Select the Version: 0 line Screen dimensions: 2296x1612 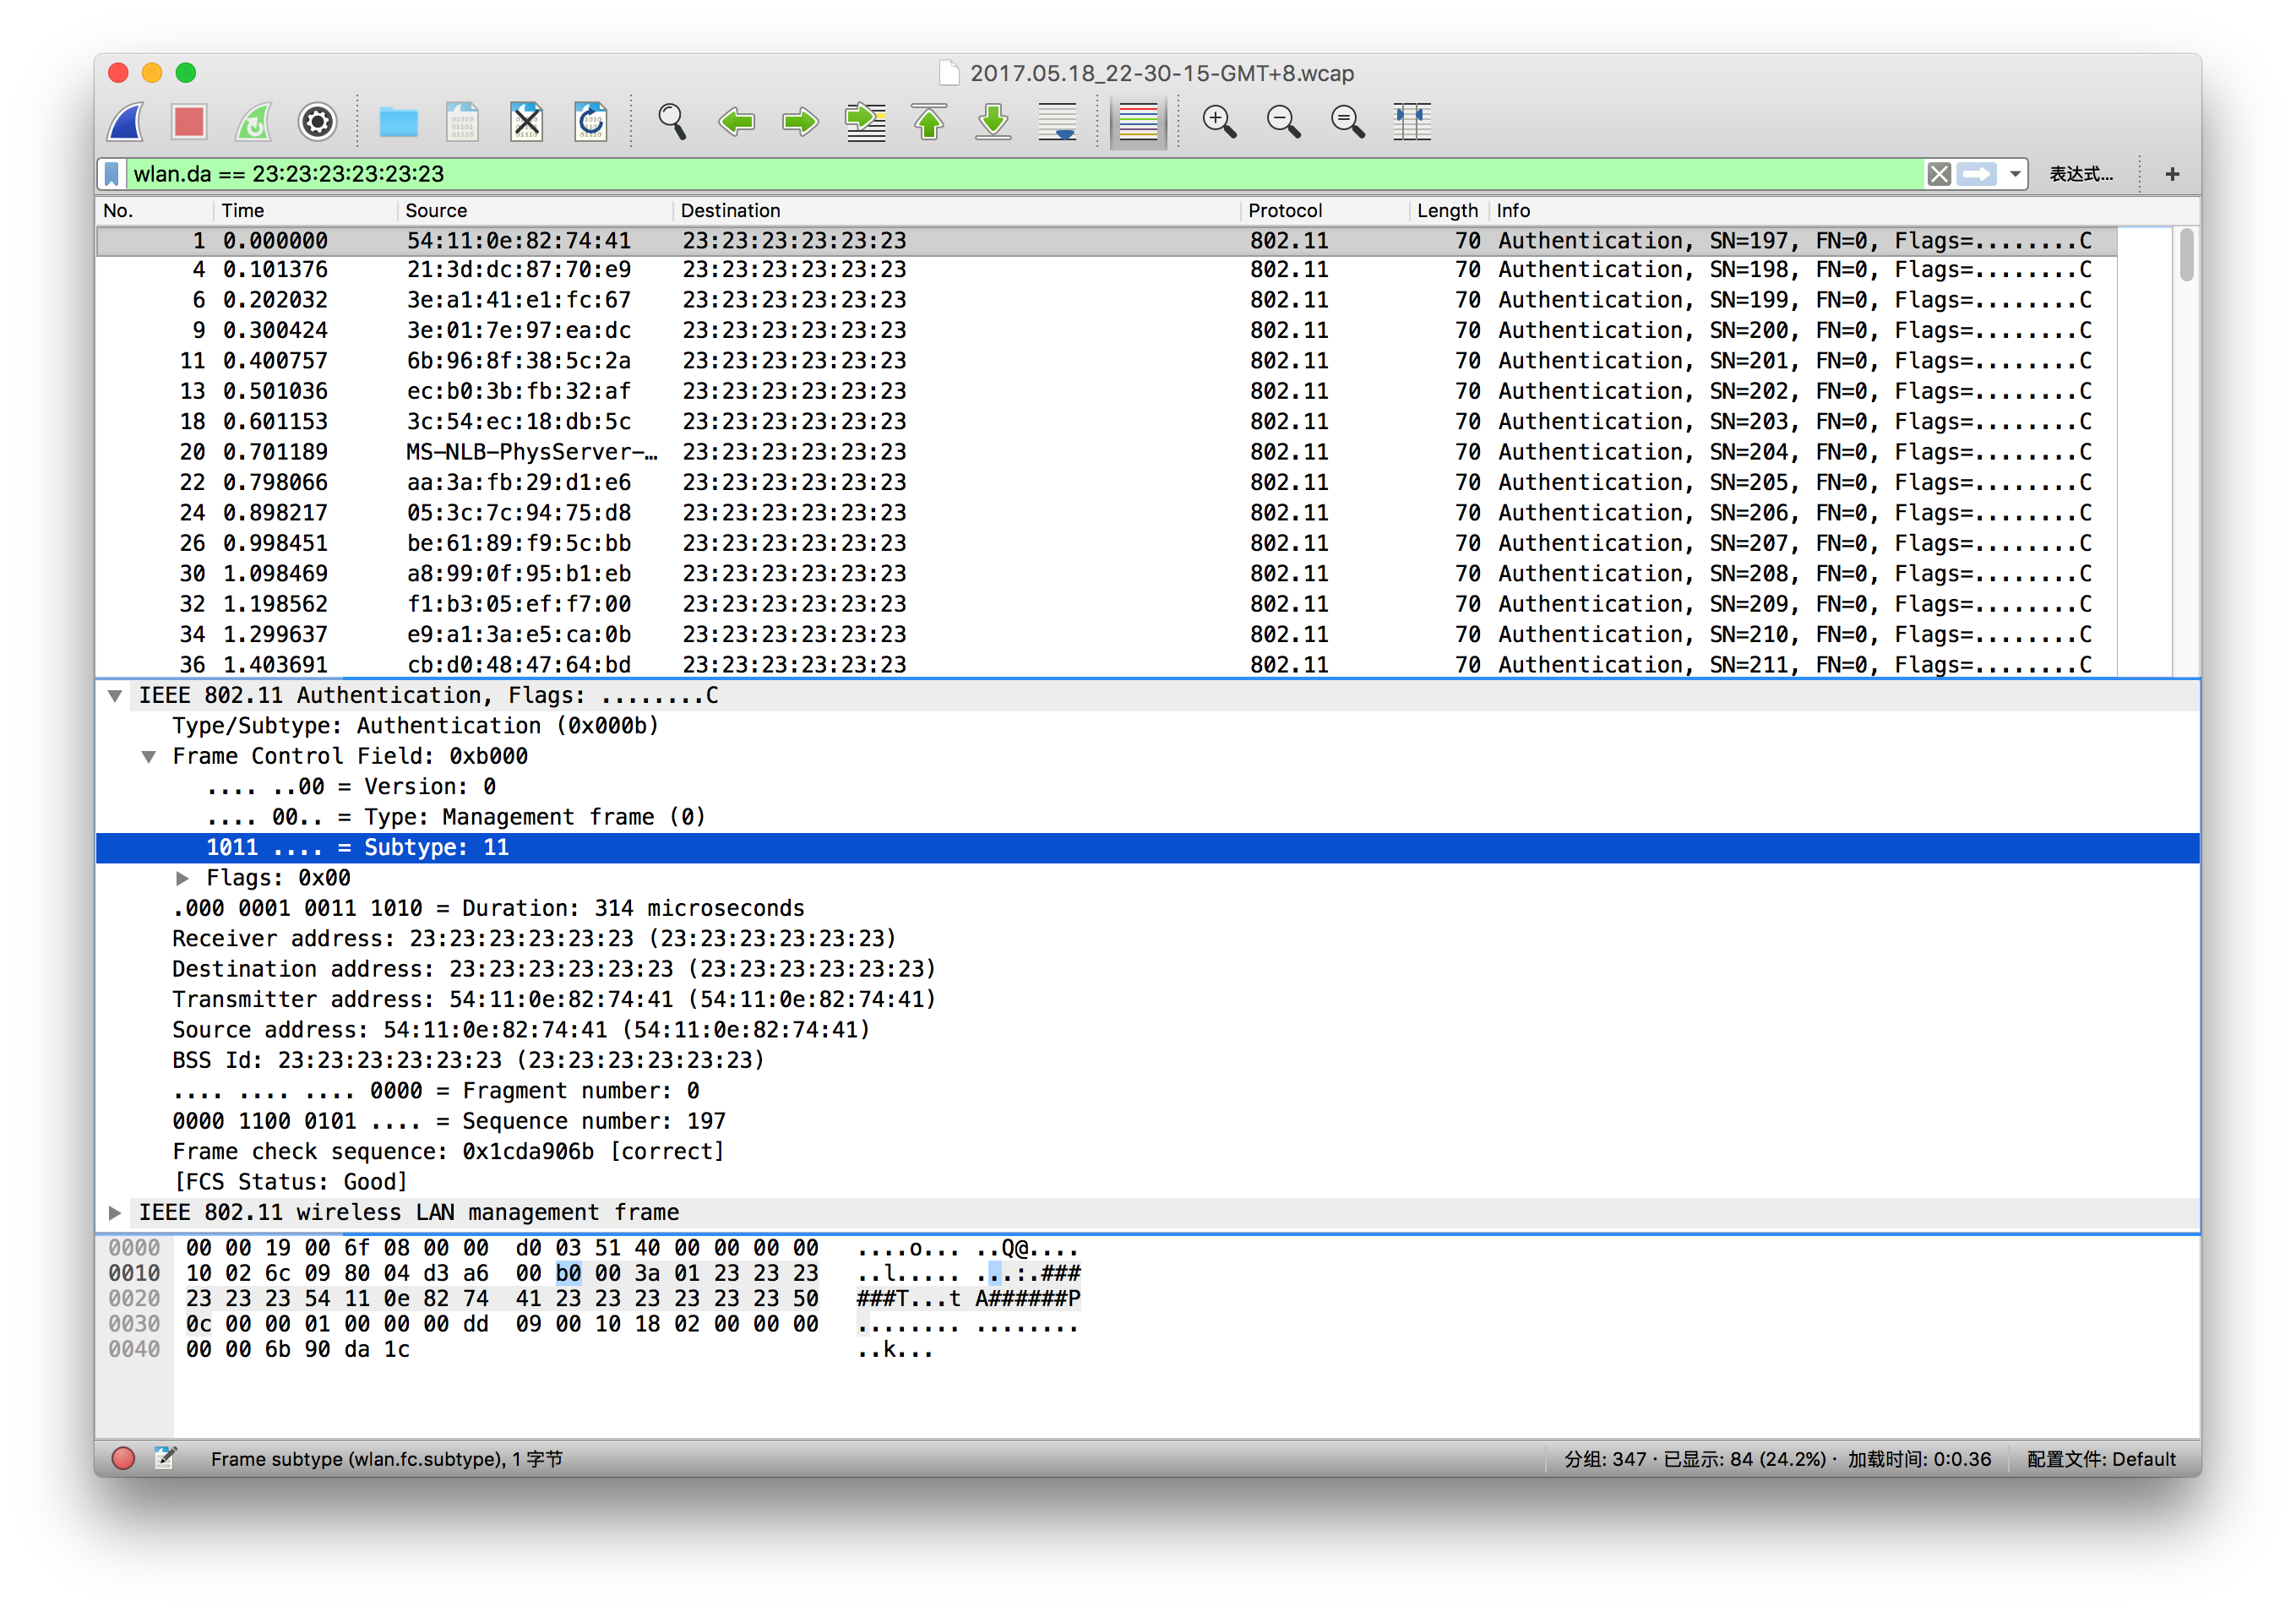[1148, 788]
